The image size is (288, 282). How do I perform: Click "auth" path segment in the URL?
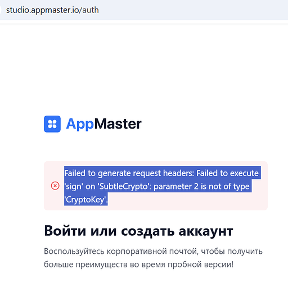(x=91, y=10)
